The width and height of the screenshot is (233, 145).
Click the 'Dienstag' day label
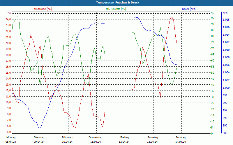coord(39,137)
